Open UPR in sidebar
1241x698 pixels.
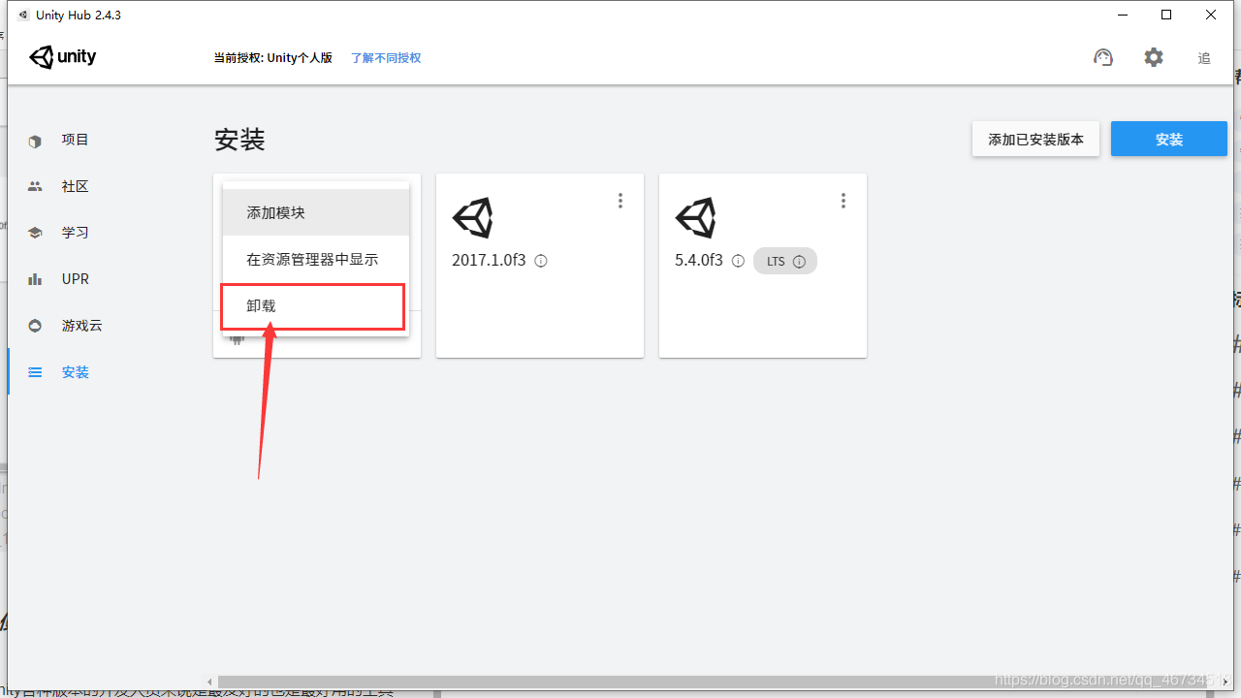(76, 279)
